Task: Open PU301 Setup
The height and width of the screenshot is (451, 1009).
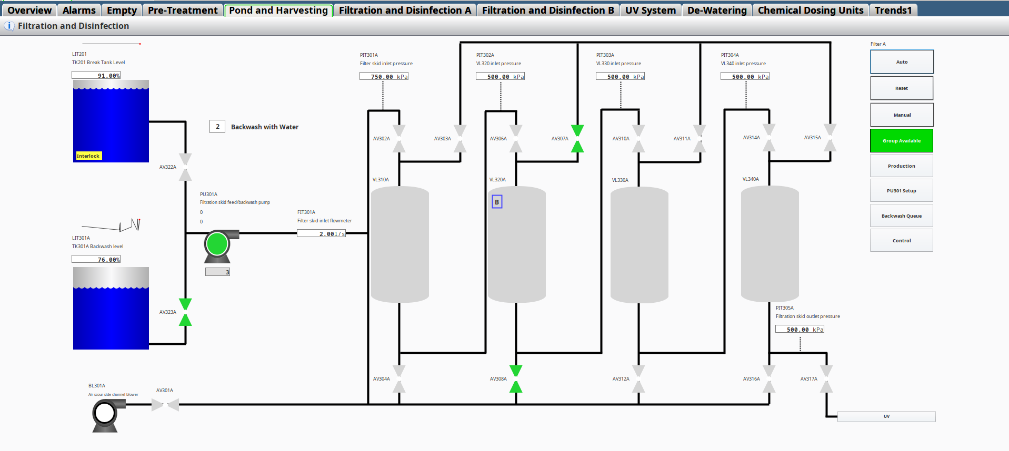Action: pos(902,190)
